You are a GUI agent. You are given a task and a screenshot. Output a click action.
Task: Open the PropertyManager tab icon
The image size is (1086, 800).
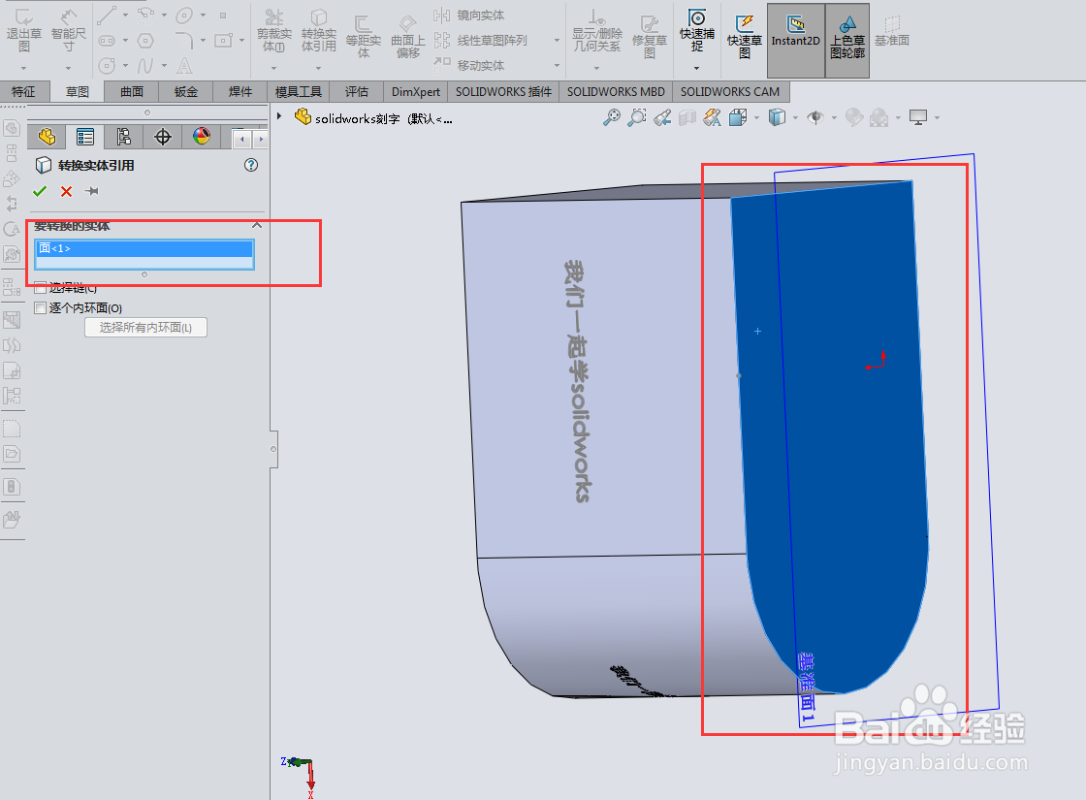(x=85, y=137)
